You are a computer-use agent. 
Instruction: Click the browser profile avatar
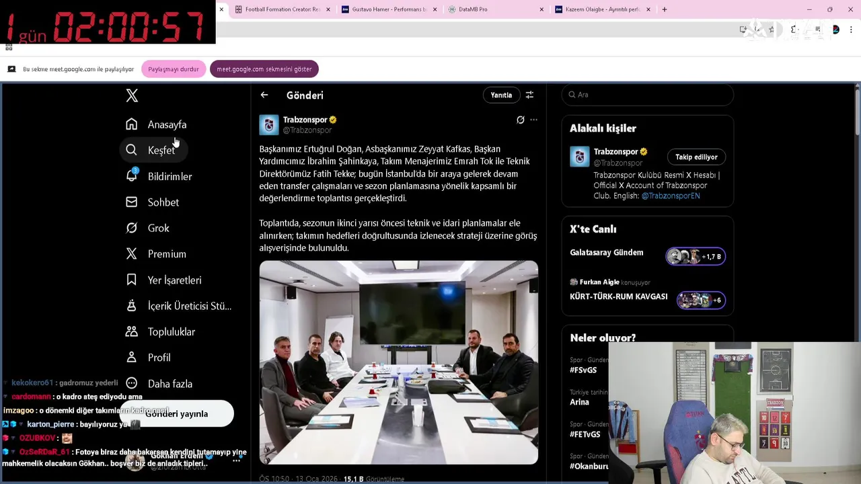tap(835, 30)
